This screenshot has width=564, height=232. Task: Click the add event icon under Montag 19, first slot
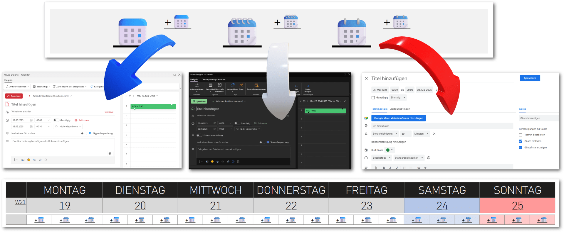39,220
